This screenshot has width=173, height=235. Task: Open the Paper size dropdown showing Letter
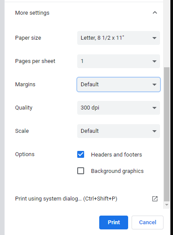click(119, 38)
